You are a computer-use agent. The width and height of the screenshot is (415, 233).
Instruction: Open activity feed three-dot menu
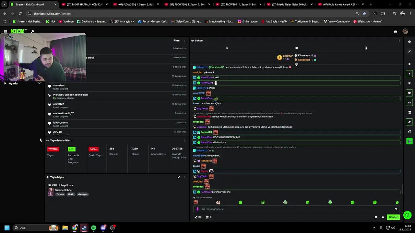point(185,41)
